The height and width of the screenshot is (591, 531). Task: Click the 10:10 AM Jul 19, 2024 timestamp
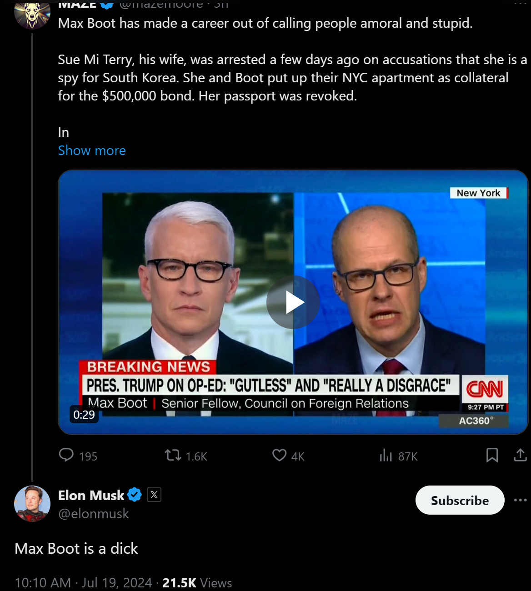(x=83, y=583)
